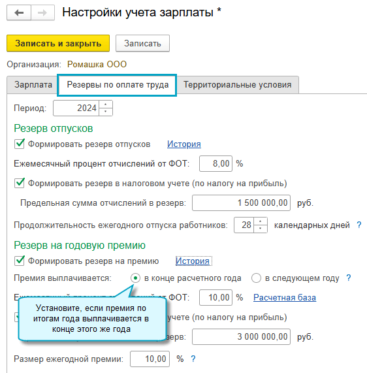367x373 pixels.
Task: Select the Резервы по оплате труда tab
Action: tap(117, 85)
